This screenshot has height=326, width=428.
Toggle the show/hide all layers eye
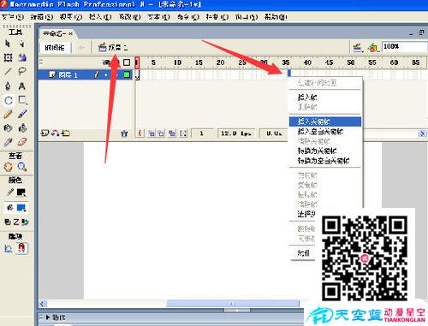point(107,62)
